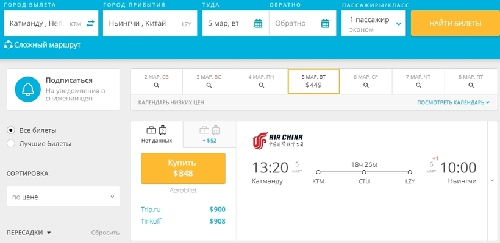
Task: Swap departure and arrival cities icon
Action: (x=91, y=23)
